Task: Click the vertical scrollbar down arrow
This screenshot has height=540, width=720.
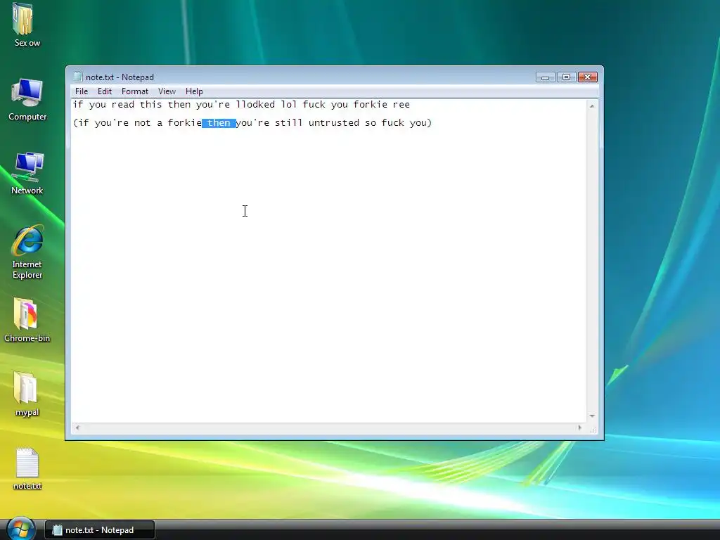Action: point(592,416)
